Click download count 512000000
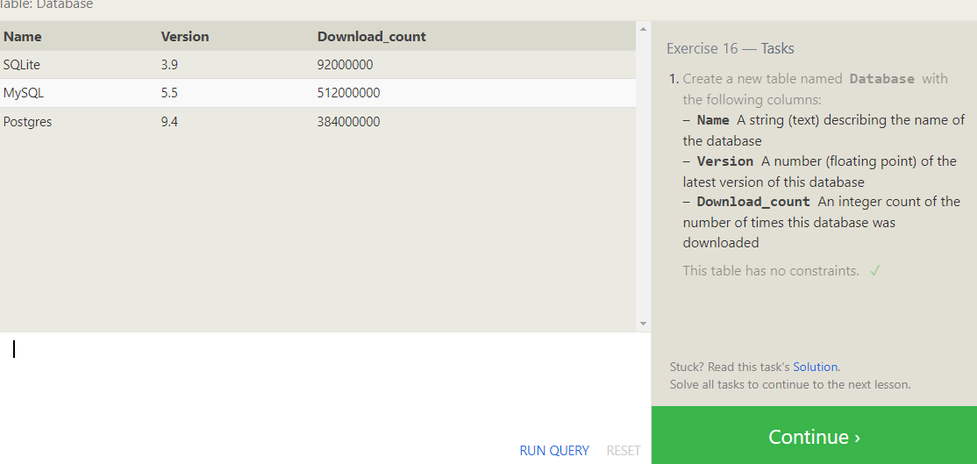The image size is (977, 464). click(348, 93)
